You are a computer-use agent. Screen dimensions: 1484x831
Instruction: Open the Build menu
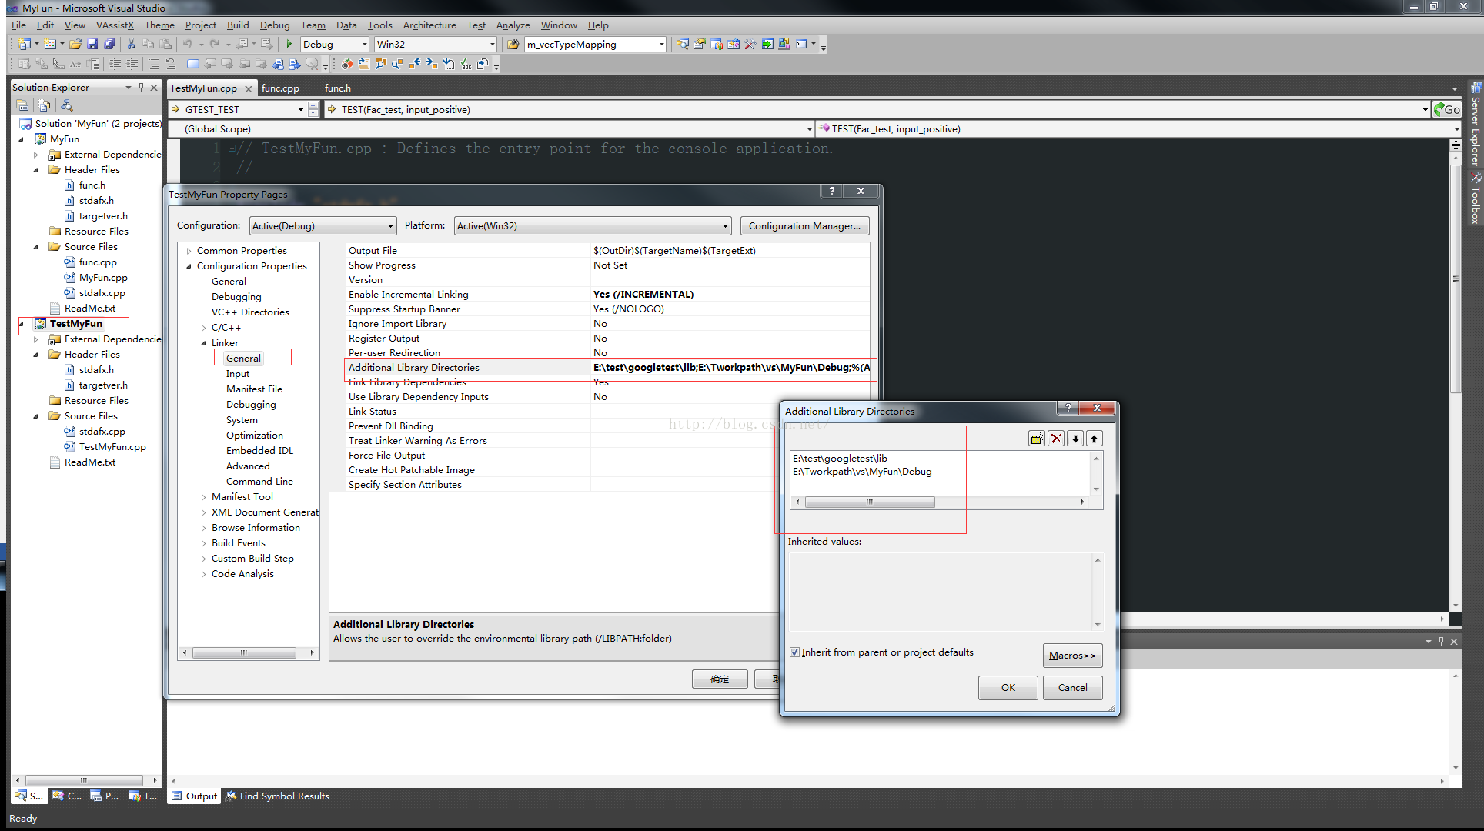pyautogui.click(x=238, y=25)
